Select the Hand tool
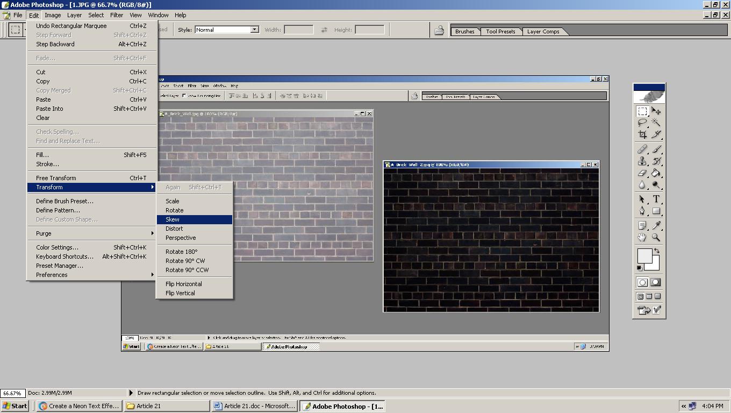The height and width of the screenshot is (413, 731). [642, 237]
